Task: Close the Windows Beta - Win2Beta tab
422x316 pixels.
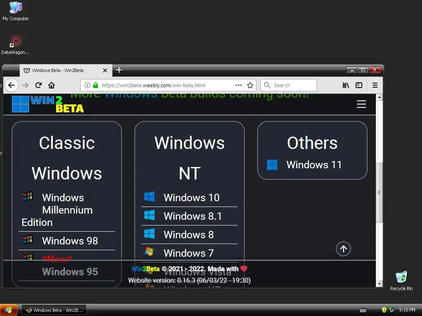Action: pyautogui.click(x=105, y=70)
